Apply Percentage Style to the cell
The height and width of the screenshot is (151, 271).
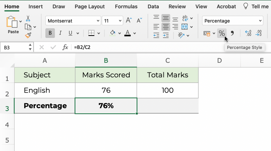click(x=222, y=33)
